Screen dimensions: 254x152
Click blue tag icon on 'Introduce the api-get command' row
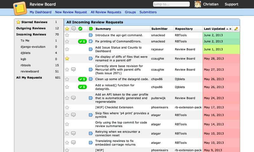pyautogui.click(x=91, y=35)
